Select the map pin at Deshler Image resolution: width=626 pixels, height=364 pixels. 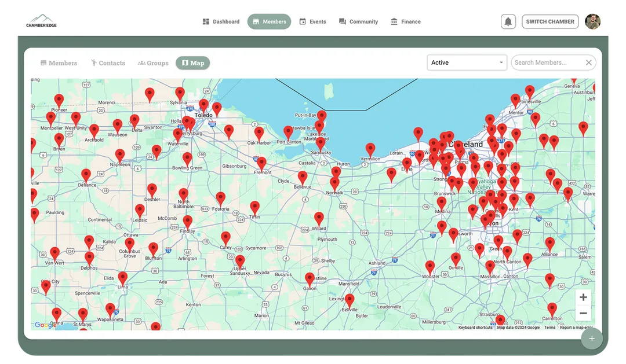click(152, 190)
